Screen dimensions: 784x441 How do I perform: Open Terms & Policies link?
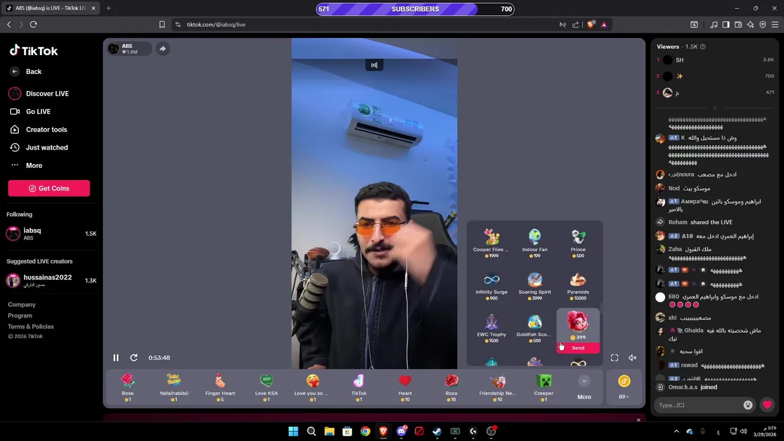pos(31,326)
